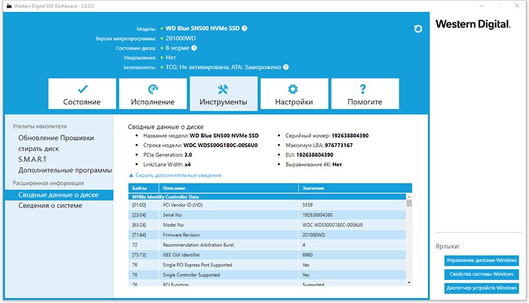The image size is (529, 303).
Task: Click firmware version 201000WD in header
Action: click(181, 38)
